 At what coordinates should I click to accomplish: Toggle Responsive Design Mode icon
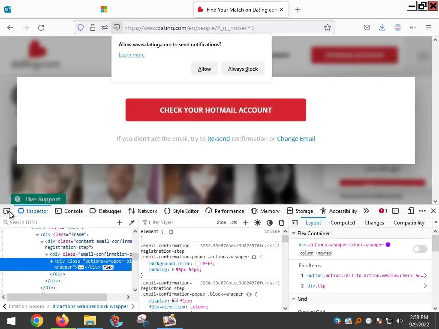coord(410,211)
